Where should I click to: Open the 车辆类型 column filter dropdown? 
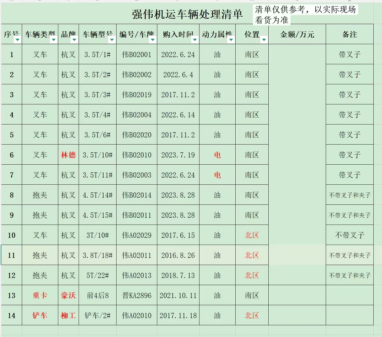click(x=54, y=40)
